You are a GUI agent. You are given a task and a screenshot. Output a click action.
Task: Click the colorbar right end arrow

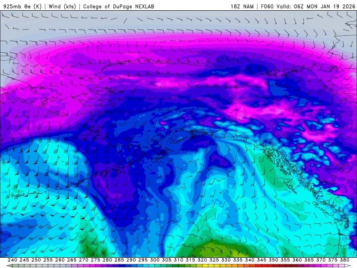click(348, 266)
